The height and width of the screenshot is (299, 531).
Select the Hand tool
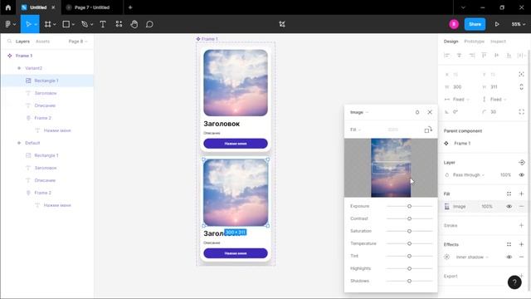coord(134,24)
